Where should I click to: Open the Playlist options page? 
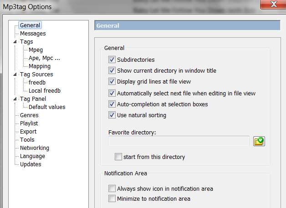click(29, 124)
